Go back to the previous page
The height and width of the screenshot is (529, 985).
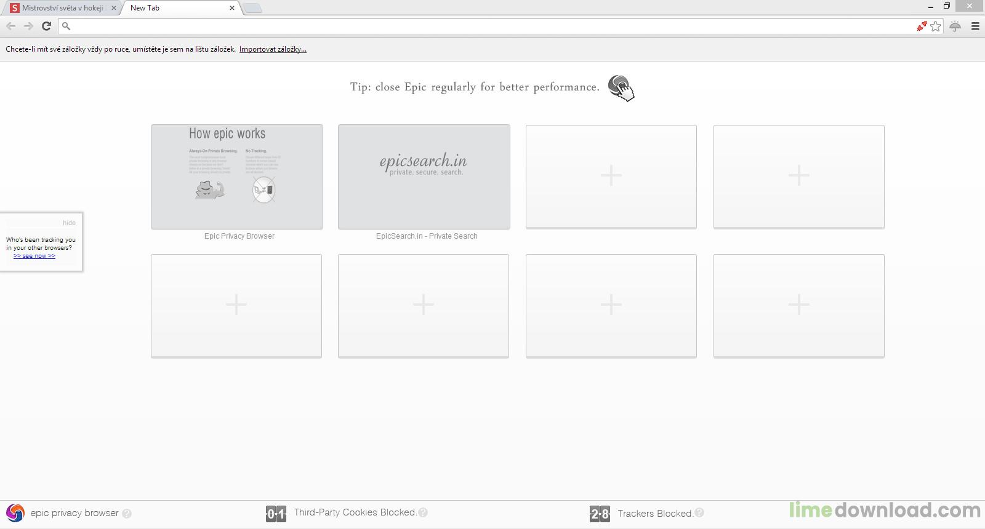pos(11,26)
